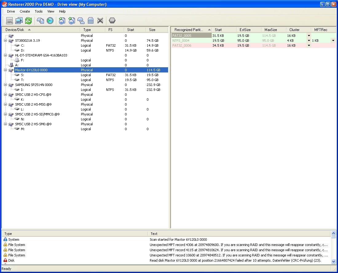Open the Tools menu
Viewport: 338px width, 273px height.
39,11
